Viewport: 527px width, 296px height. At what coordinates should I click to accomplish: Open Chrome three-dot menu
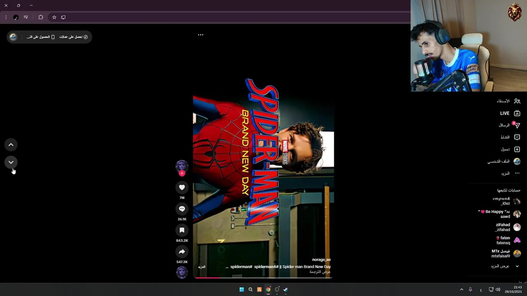click(6, 17)
